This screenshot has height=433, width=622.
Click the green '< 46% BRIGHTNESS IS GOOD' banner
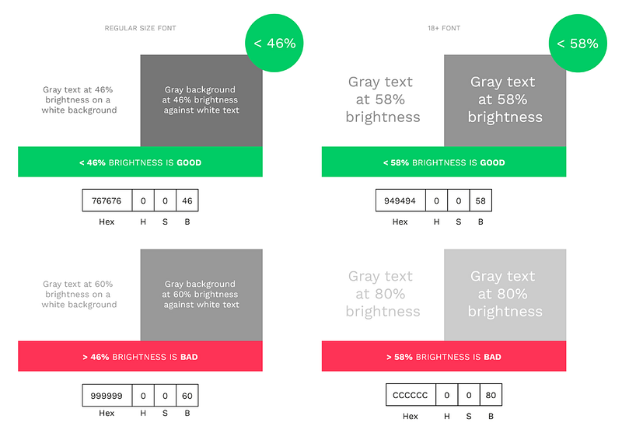(x=140, y=162)
